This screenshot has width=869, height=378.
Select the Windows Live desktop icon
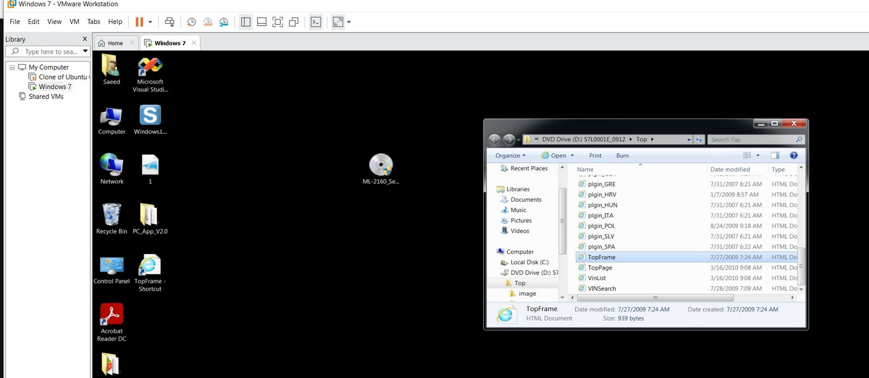tap(150, 120)
